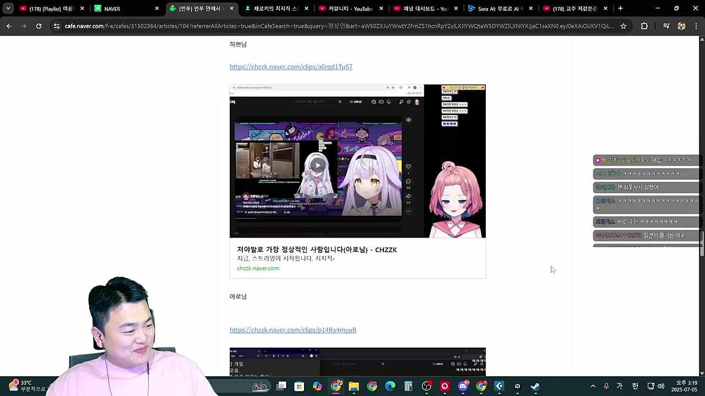Expand the tab search dropdown arrow
Viewport: 705px width, 396px height.
pyautogui.click(x=8, y=8)
